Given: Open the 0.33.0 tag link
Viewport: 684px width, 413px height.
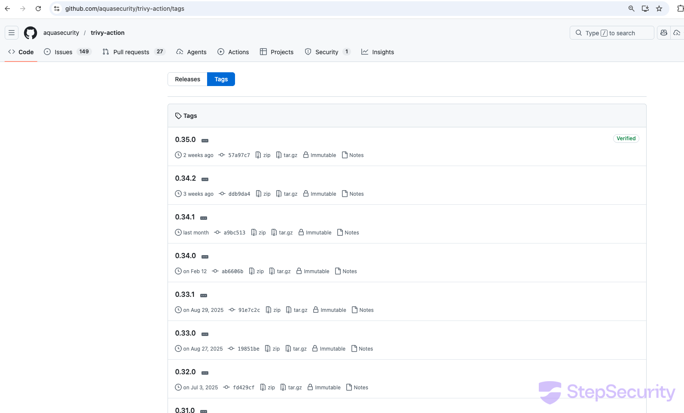Looking at the screenshot, I should (185, 333).
